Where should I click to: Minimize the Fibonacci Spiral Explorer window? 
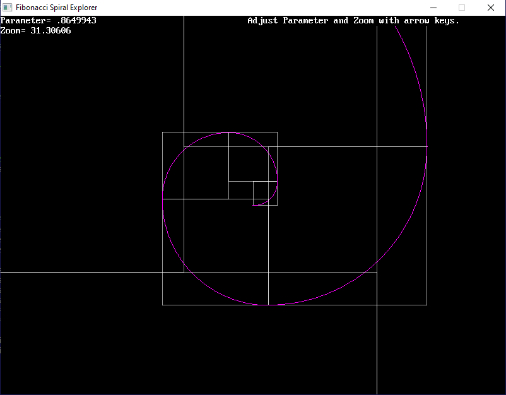click(x=433, y=8)
